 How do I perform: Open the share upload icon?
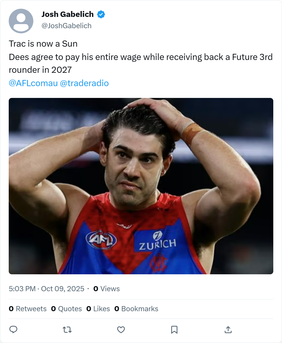(x=228, y=329)
